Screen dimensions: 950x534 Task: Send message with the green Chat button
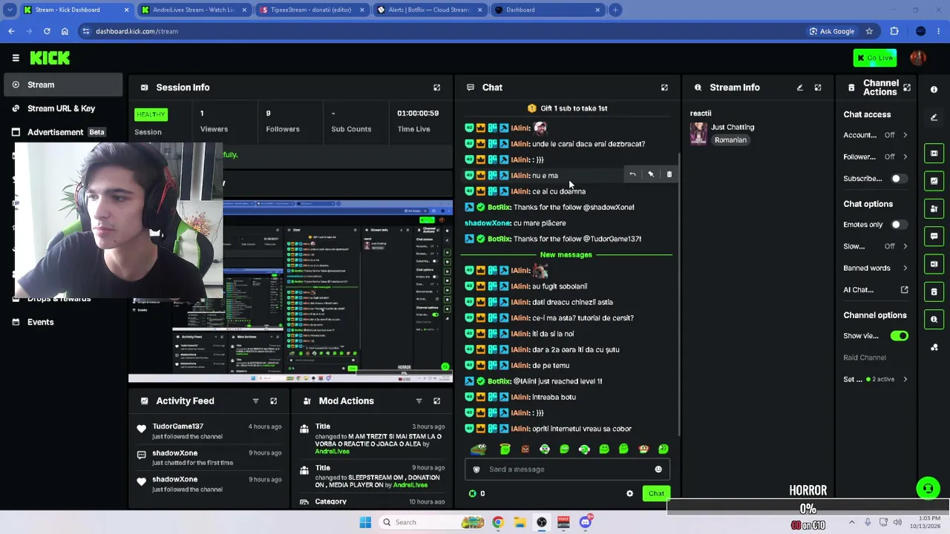pyautogui.click(x=656, y=494)
